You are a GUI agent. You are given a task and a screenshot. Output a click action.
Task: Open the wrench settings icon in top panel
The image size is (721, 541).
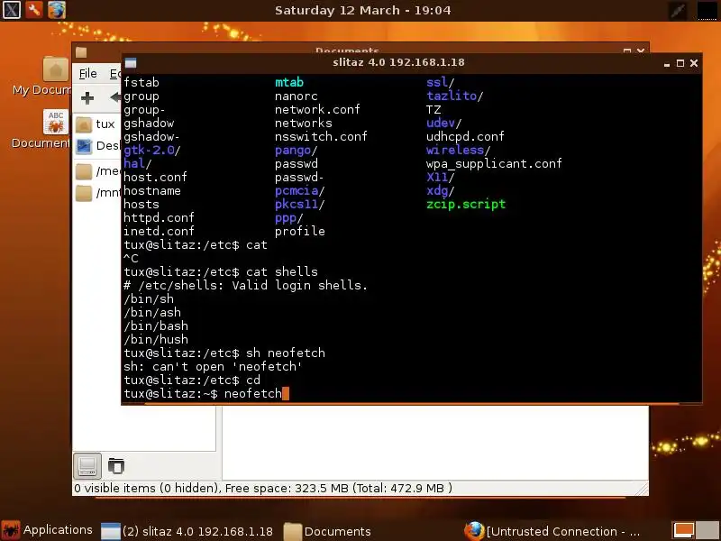[x=34, y=10]
